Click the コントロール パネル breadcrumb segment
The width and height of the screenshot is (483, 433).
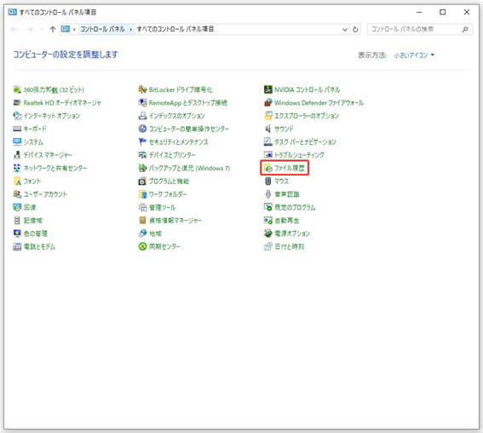point(102,29)
